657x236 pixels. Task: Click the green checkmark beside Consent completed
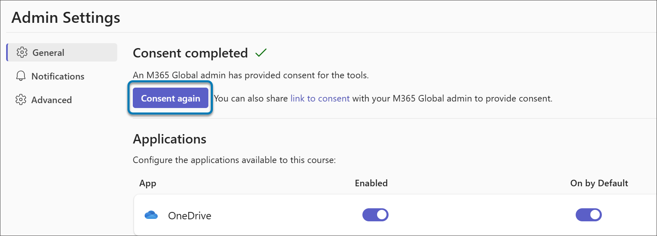[261, 52]
